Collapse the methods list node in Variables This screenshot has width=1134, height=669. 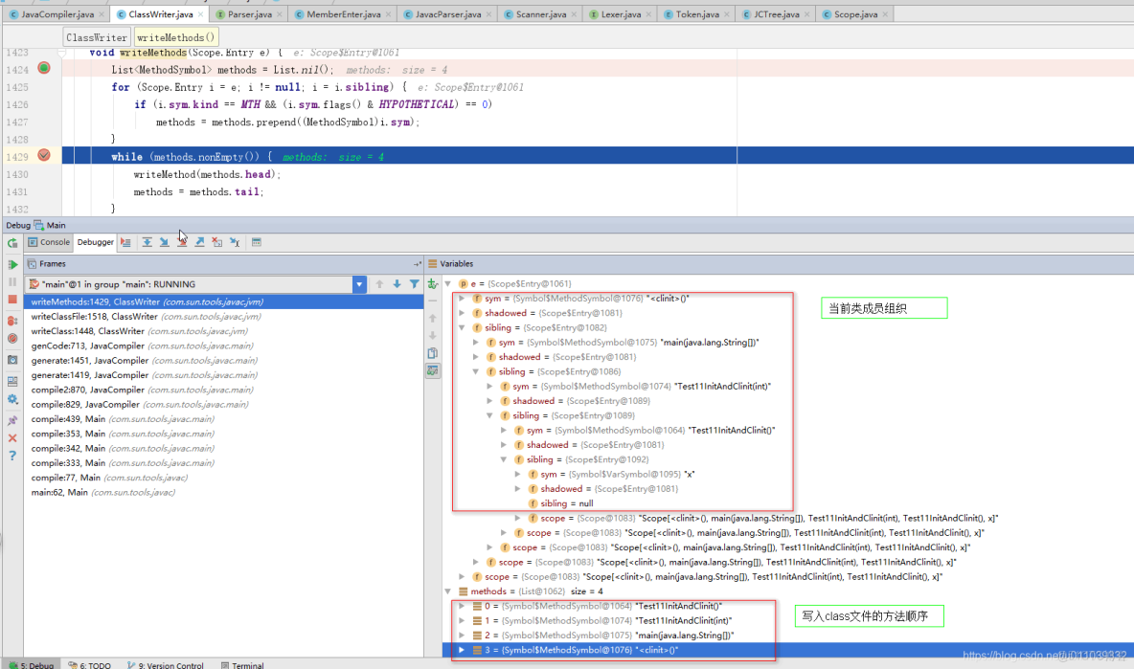tap(449, 592)
